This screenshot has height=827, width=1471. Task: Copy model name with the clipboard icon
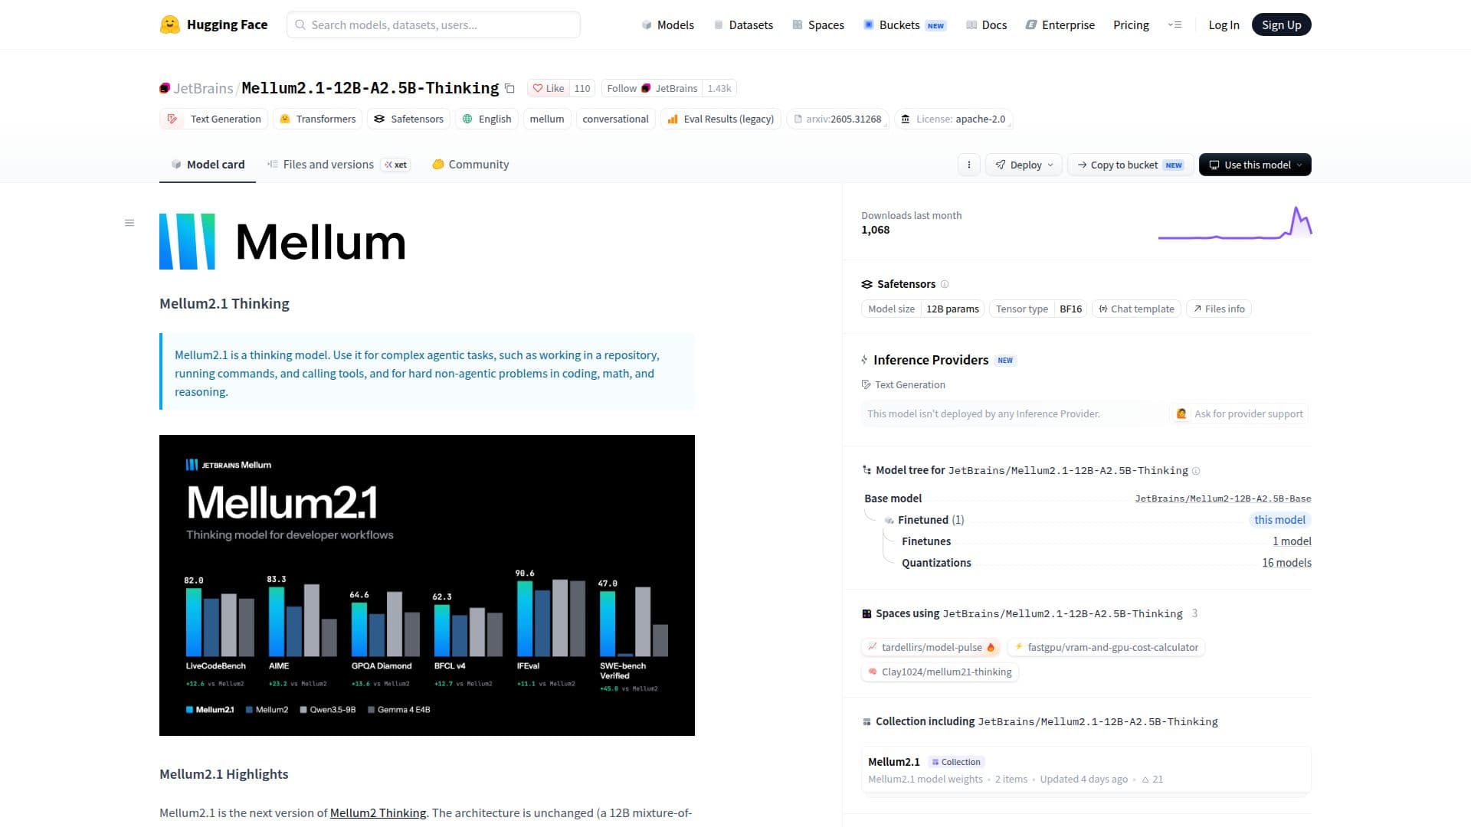509,89
